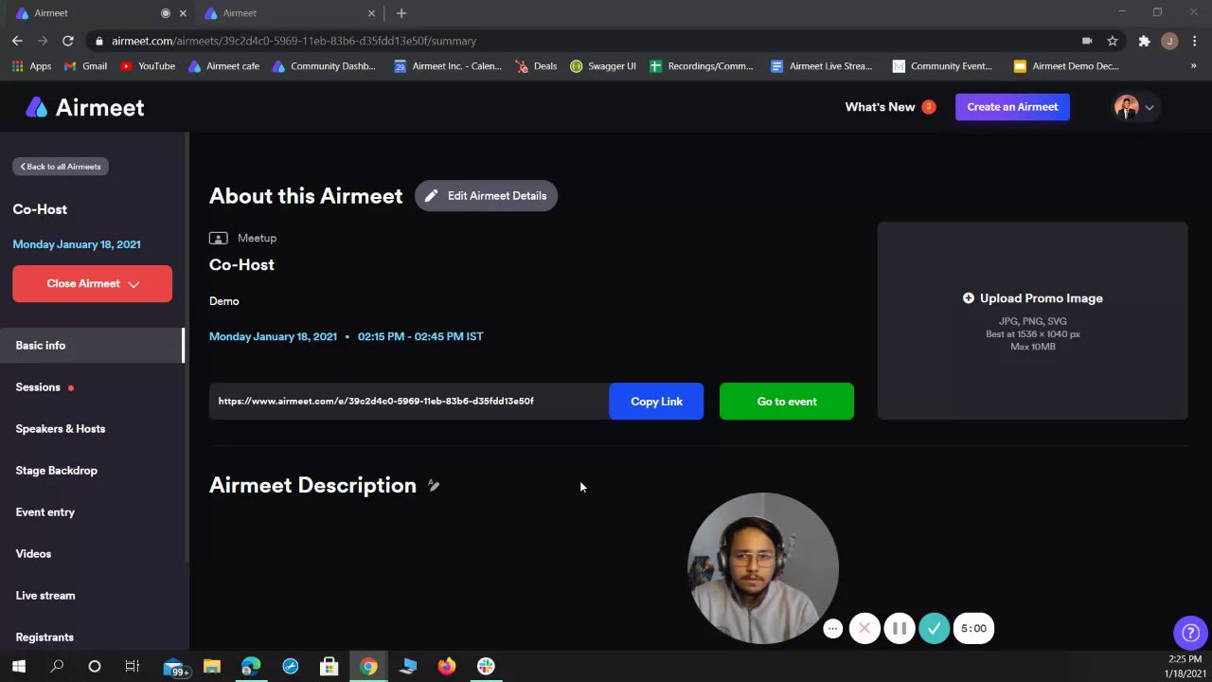Open What's New notifications
Screen dimensions: 1212x682
point(889,107)
